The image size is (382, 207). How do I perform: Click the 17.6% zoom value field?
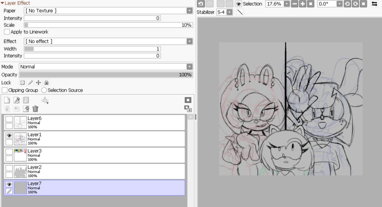[275, 4]
